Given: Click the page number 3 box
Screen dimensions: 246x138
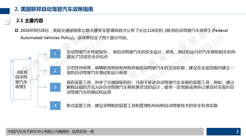Looking at the screenshot, I should (224, 132).
